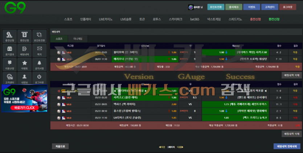Screen dimensions: 303x153
Task: Open 스카이파크 menu item
Action: coord(176,19)
